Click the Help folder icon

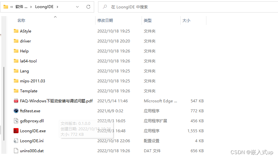click(16, 51)
